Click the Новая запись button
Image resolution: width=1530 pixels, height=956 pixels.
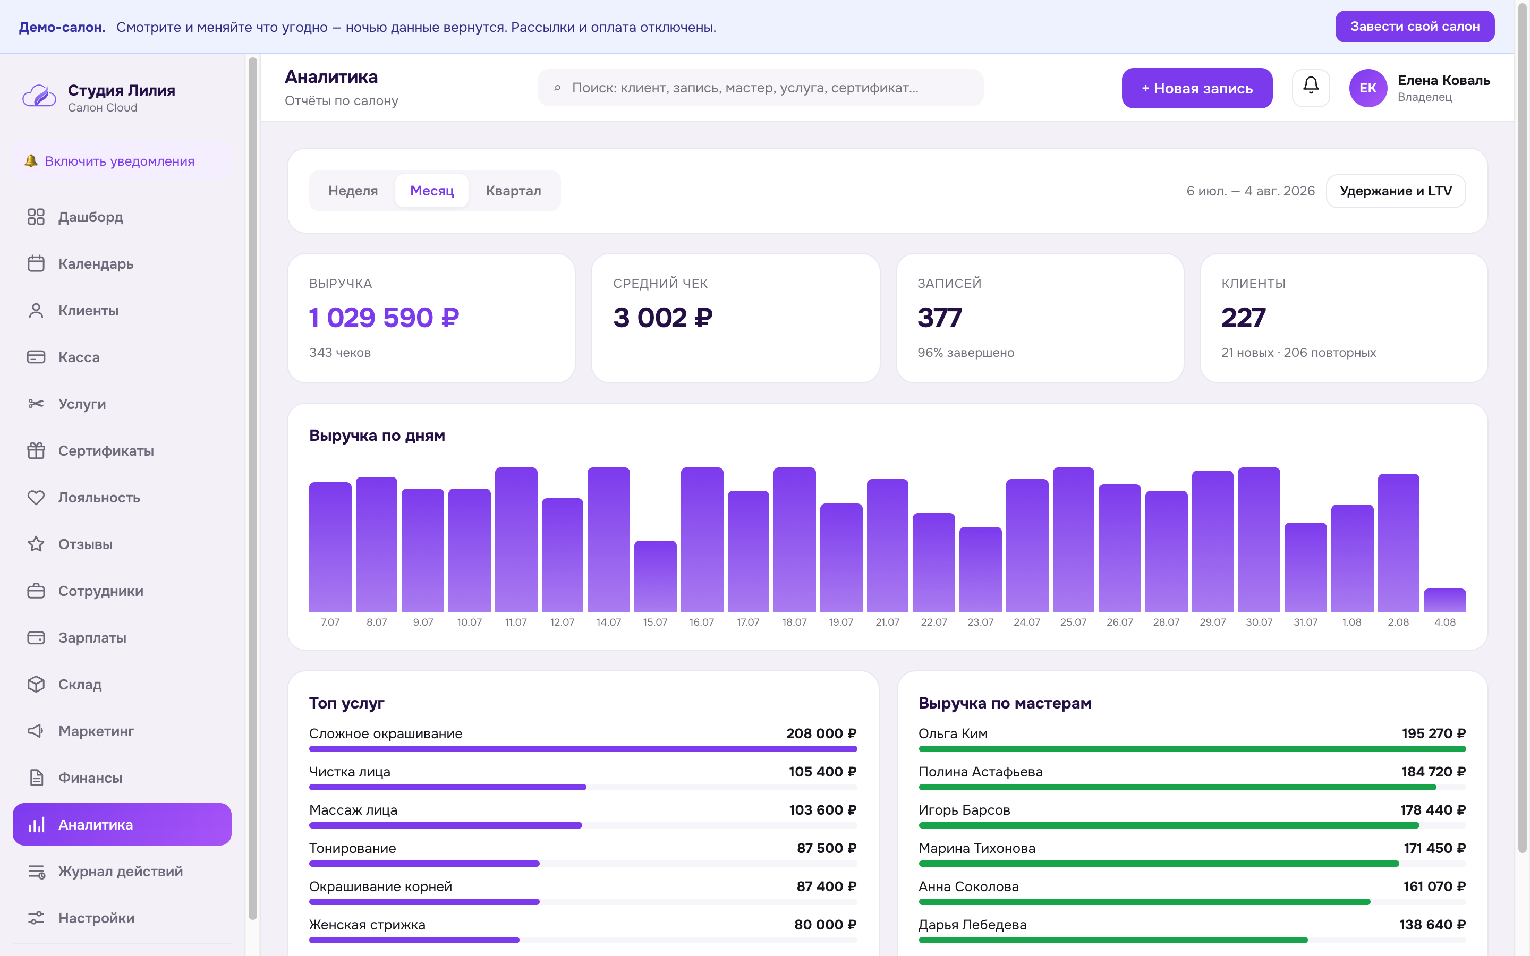click(1197, 88)
